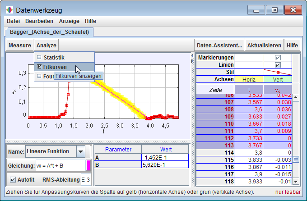Uncheck the Autofit checkbox

click(13, 180)
